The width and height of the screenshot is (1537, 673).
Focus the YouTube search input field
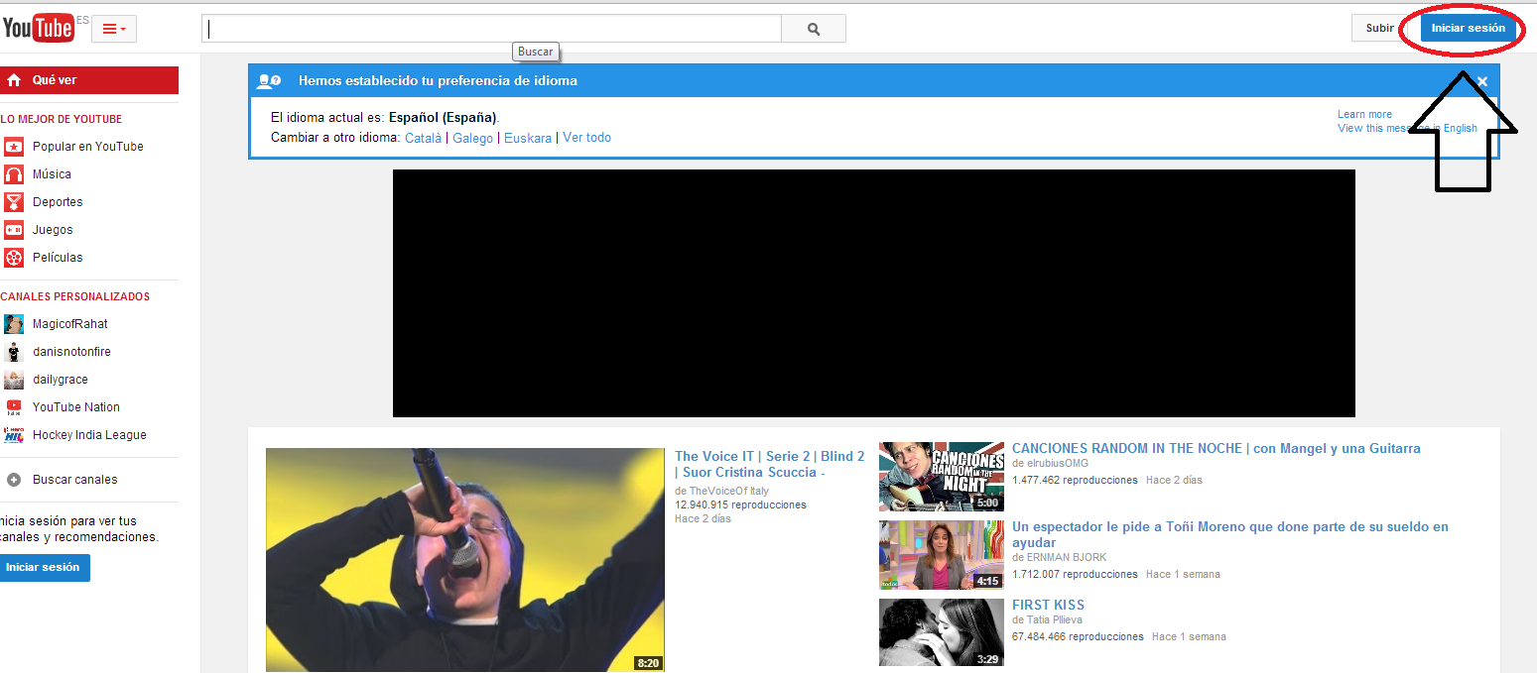[491, 29]
